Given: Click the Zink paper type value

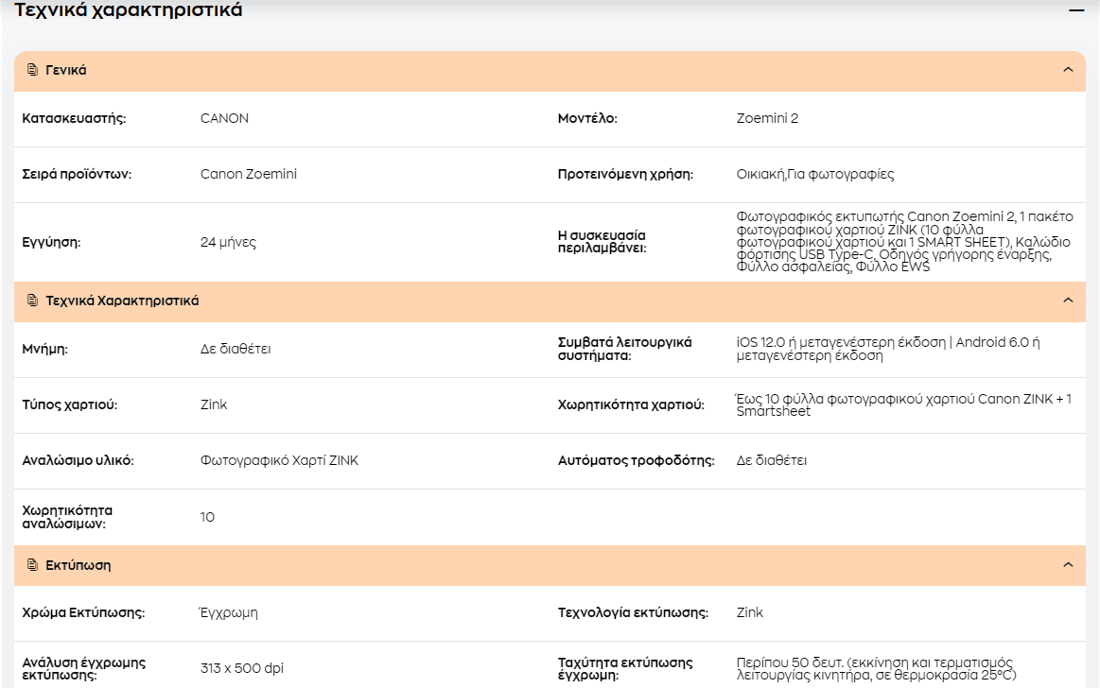Looking at the screenshot, I should pos(213,404).
